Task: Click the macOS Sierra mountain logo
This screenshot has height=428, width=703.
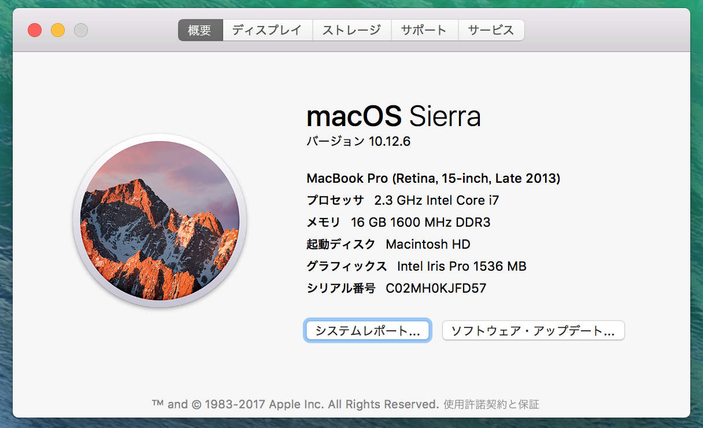Action: pos(160,220)
